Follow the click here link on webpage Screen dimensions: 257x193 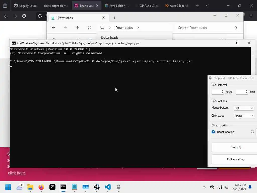[17, 173]
